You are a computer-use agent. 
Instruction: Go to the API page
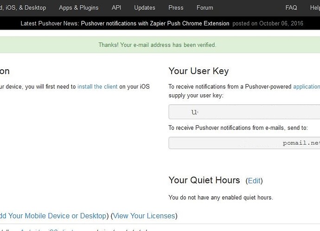116,8
